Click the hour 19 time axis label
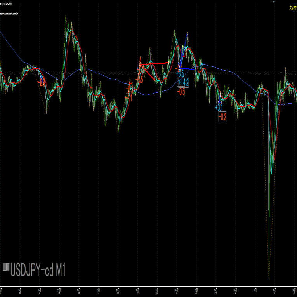Viewport: 297px width, 297px height. [x=137, y=291]
